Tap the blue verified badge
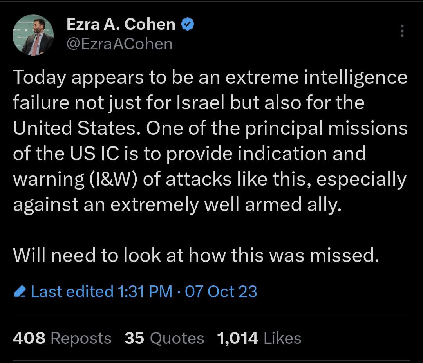 [x=188, y=25]
